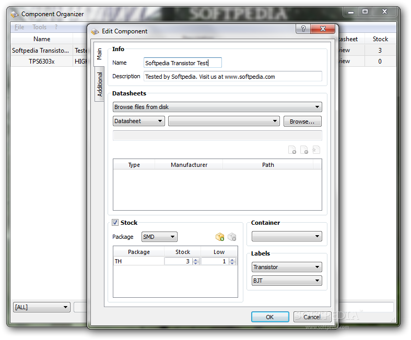This screenshot has width=411, height=340.
Task: Click the Type column header in datasheets table
Action: pos(134,165)
